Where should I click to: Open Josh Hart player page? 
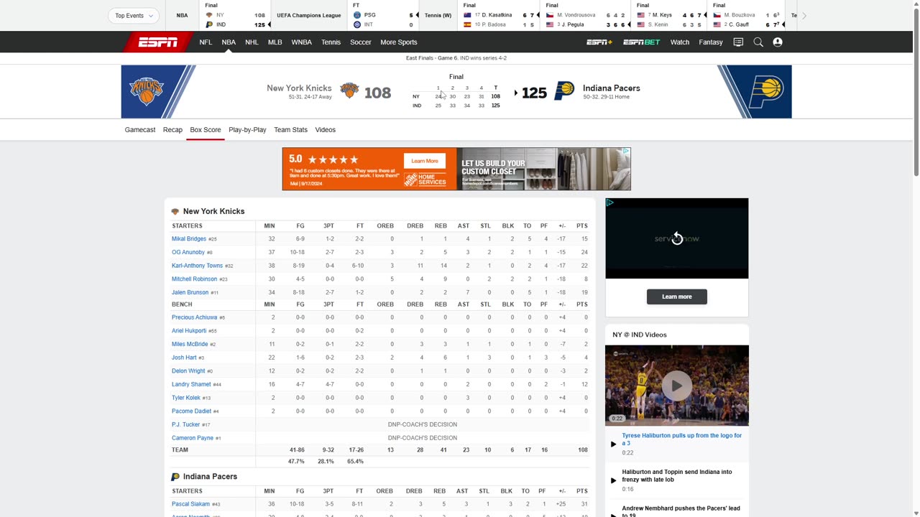(184, 358)
